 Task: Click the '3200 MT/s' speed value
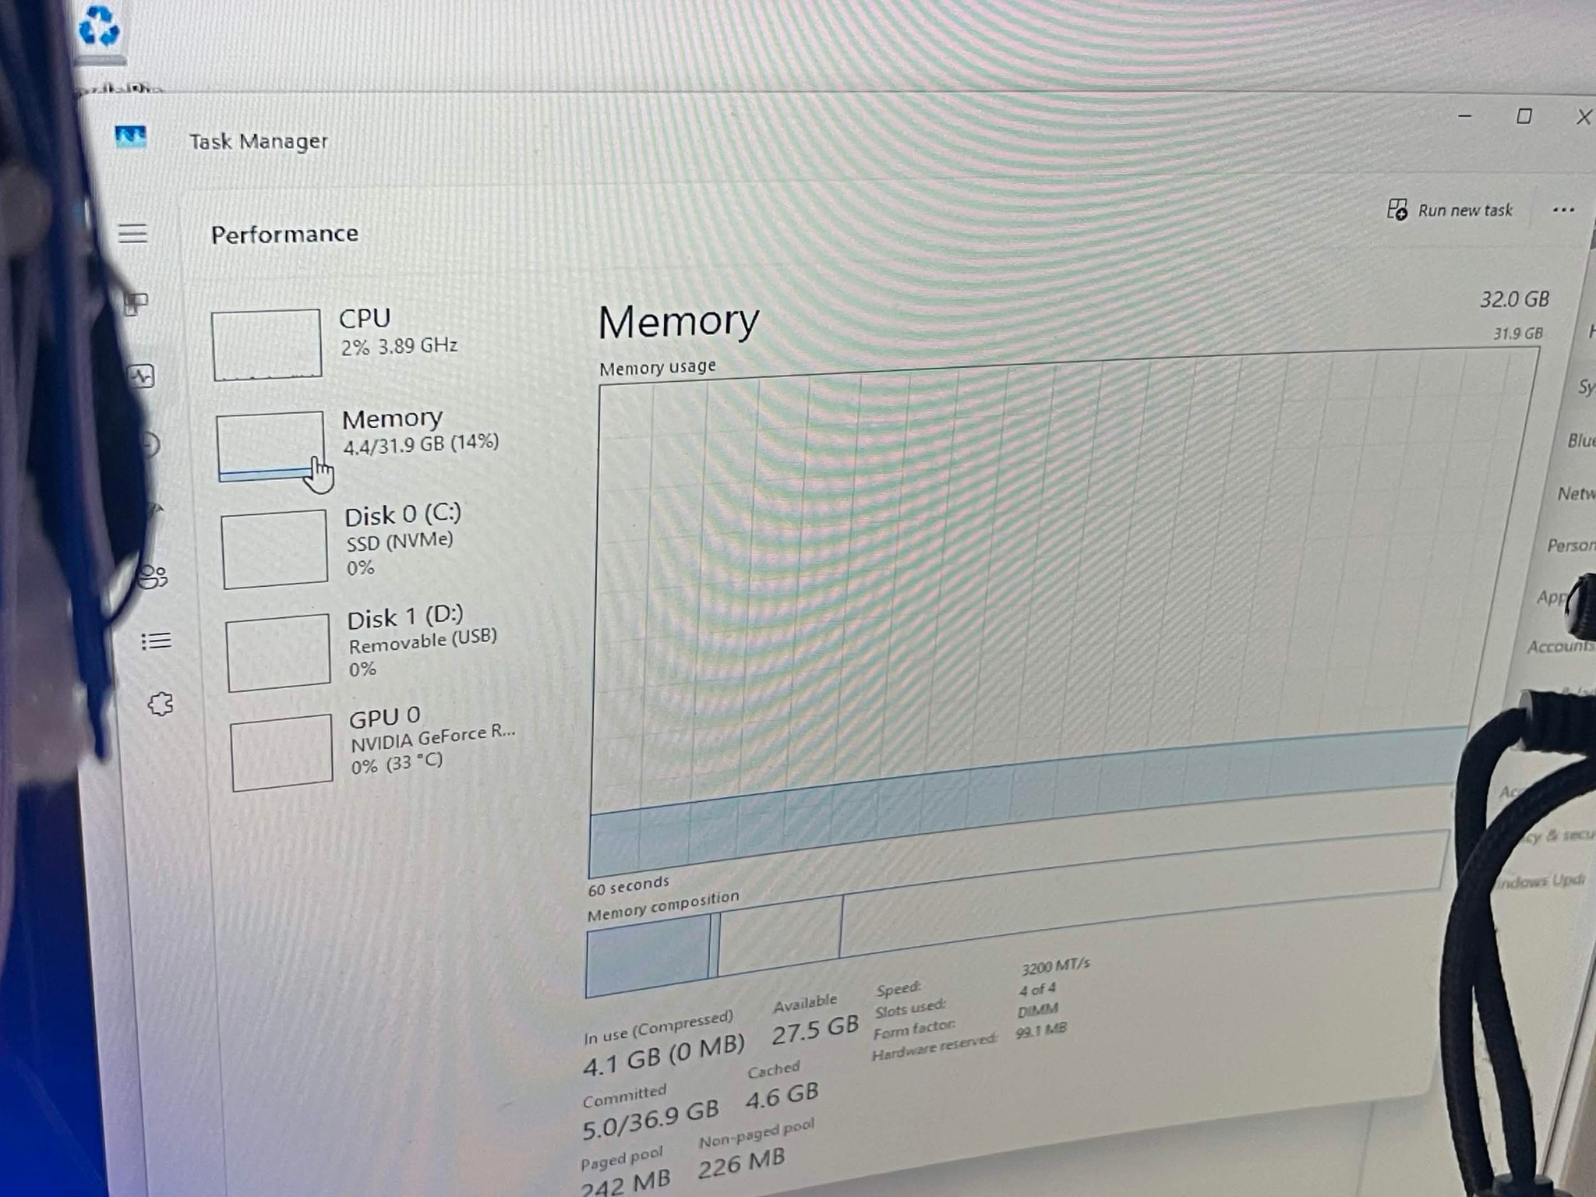point(1055,967)
